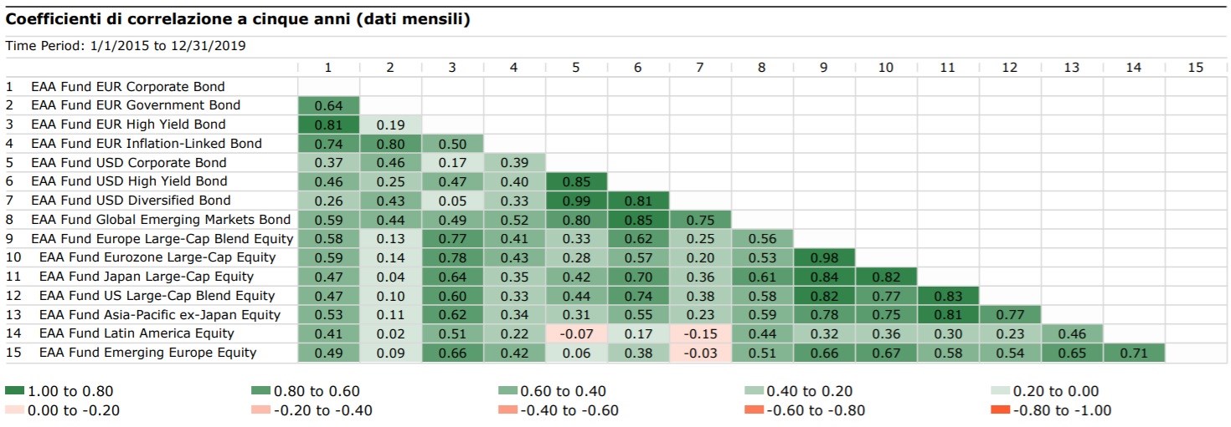Select the 0.80 to 0.60 legend color box

pyautogui.click(x=261, y=391)
